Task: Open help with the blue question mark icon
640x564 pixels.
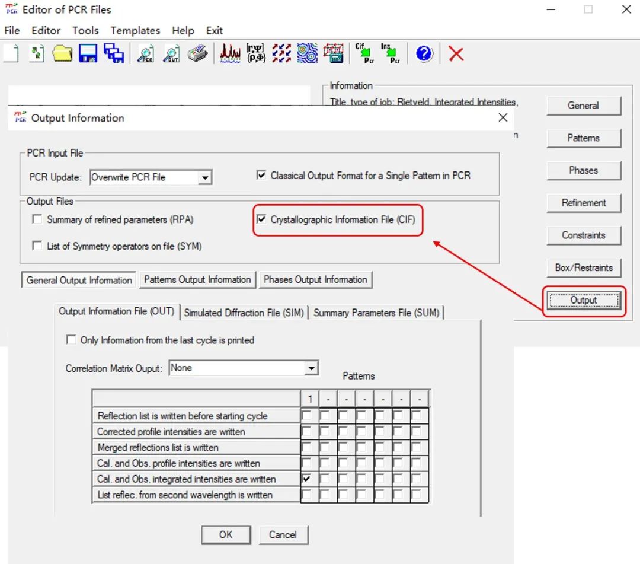Action: tap(424, 54)
